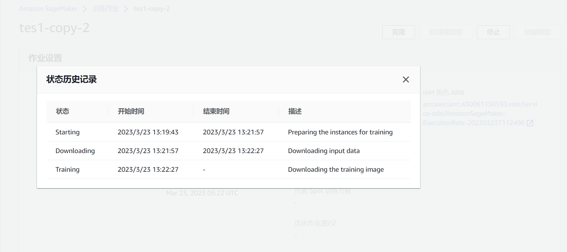Select the 优化作业源/父 label
This screenshot has width=567, height=252.
click(x=316, y=223)
